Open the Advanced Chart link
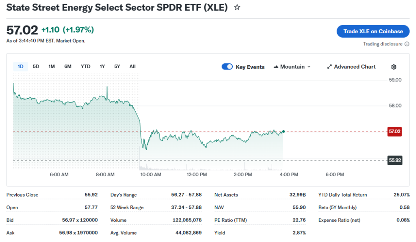 [355, 67]
